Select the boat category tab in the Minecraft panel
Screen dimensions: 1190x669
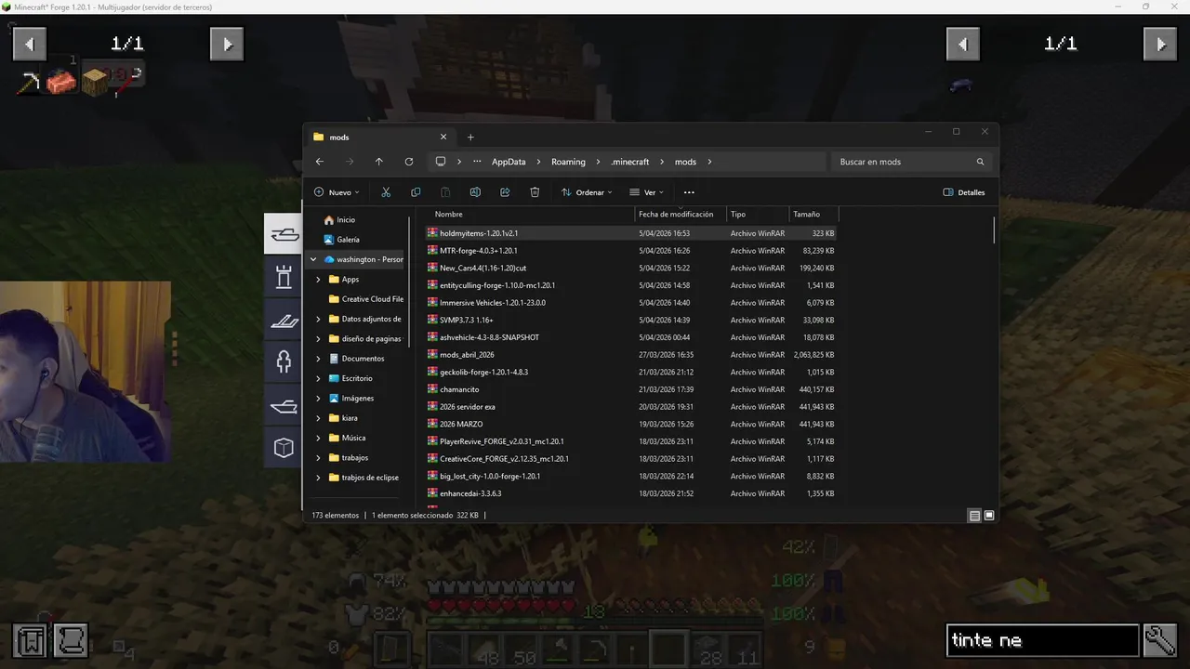(x=284, y=234)
